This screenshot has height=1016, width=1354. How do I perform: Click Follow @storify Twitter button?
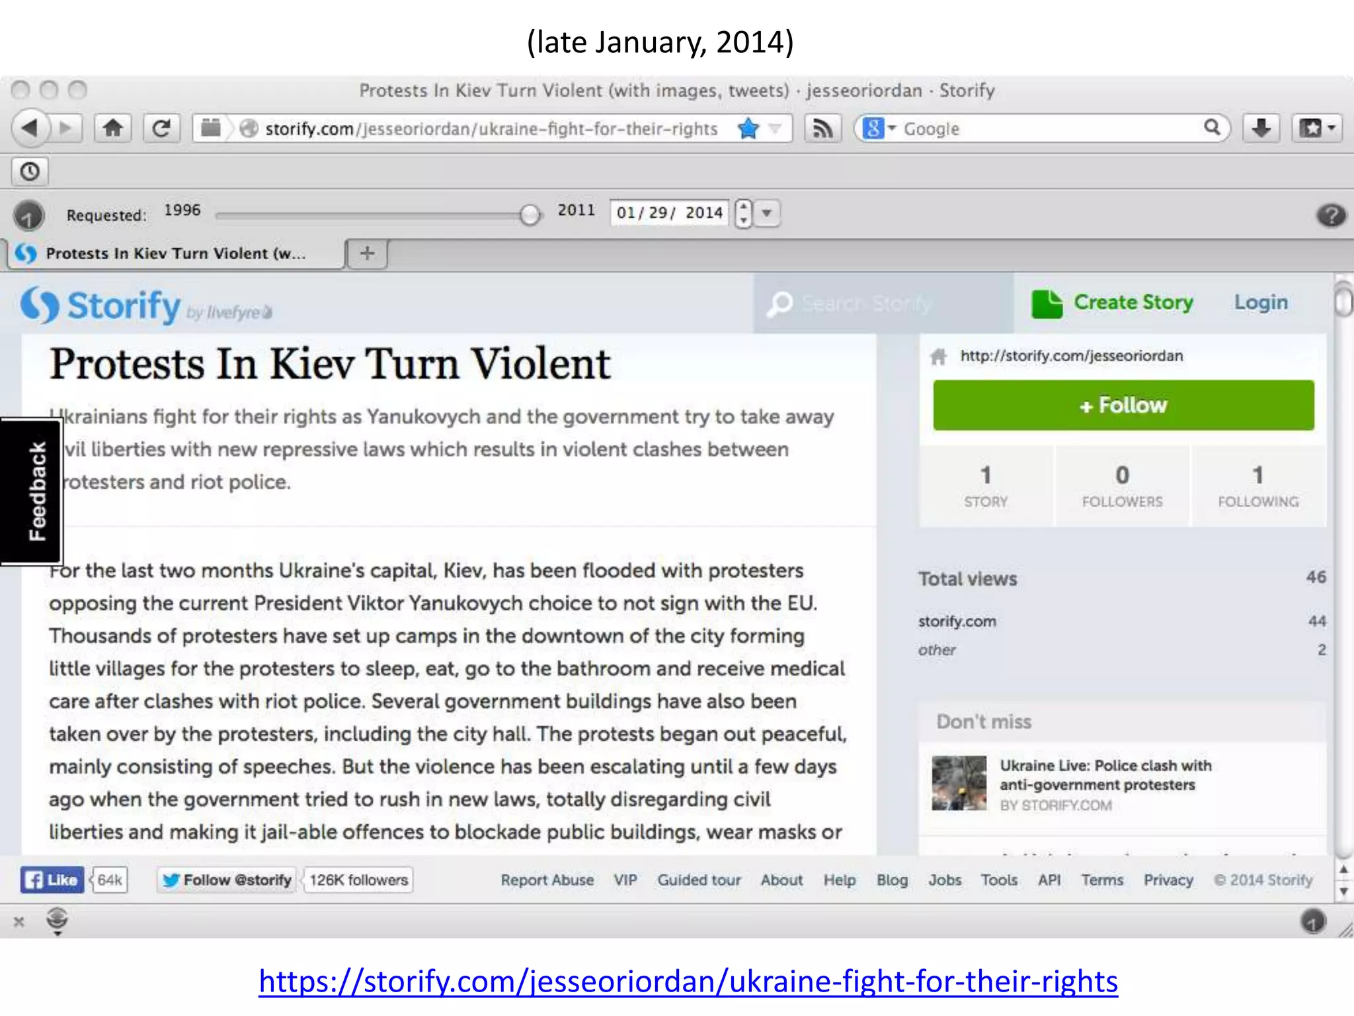click(x=227, y=880)
